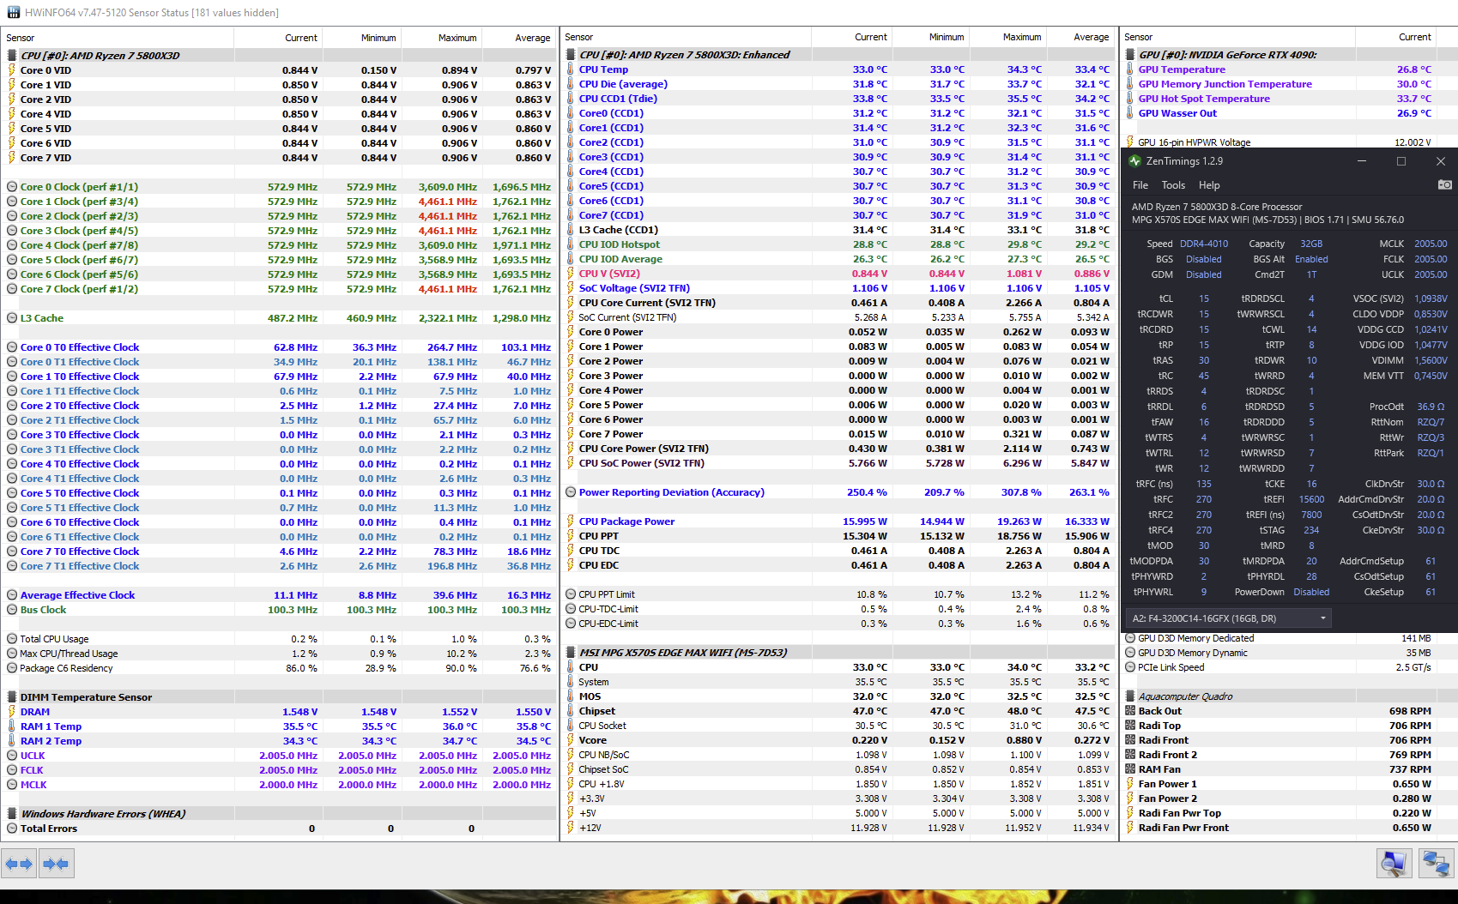Click the lightning icon beside CPU Package Power
The image size is (1458, 904).
[x=571, y=521]
